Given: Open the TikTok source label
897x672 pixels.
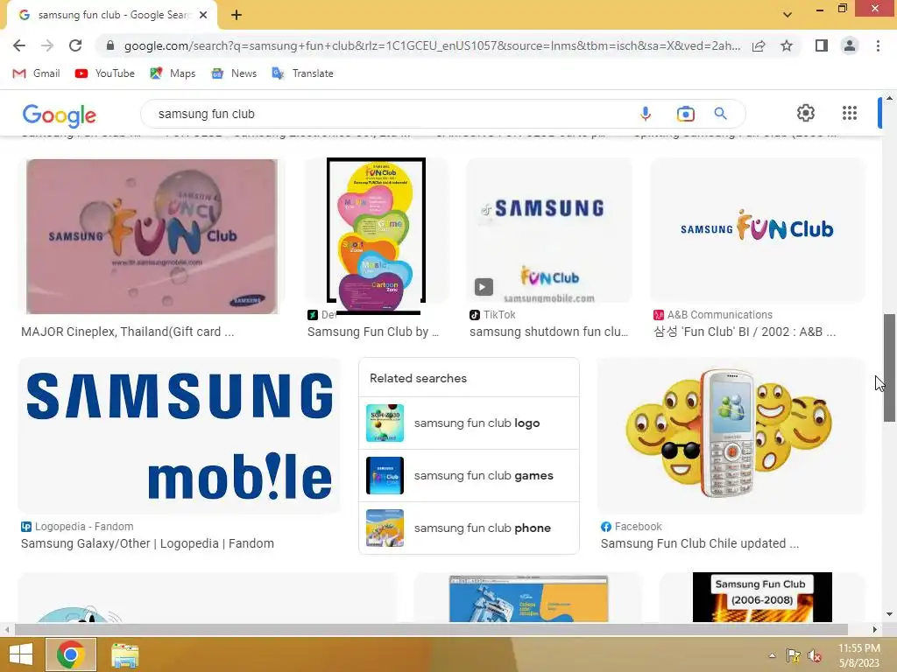Looking at the screenshot, I should pyautogui.click(x=492, y=314).
